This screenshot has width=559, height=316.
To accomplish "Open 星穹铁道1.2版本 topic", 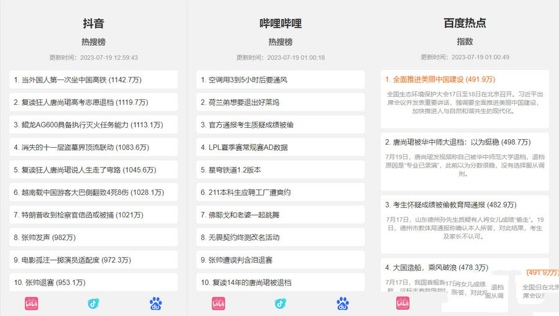I will [280, 169].
